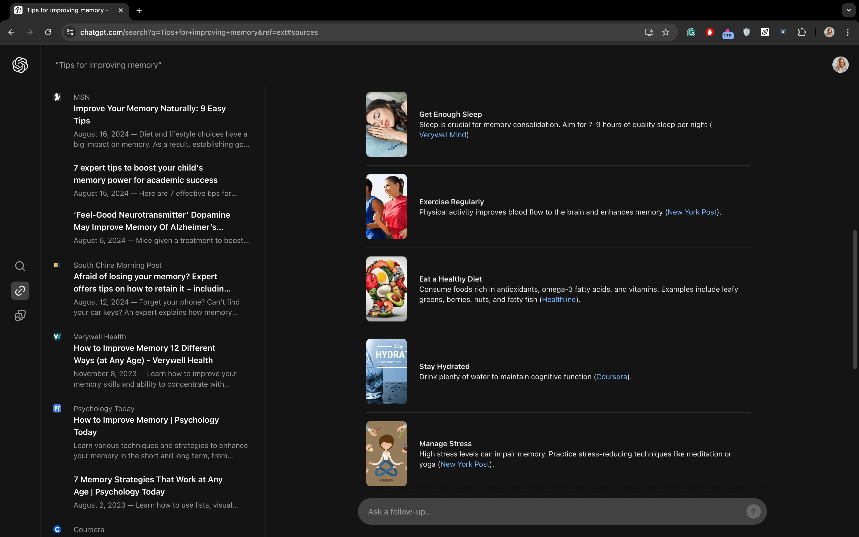Image resolution: width=859 pixels, height=537 pixels.
Task: Click the browser back arrow
Action: coord(11,32)
